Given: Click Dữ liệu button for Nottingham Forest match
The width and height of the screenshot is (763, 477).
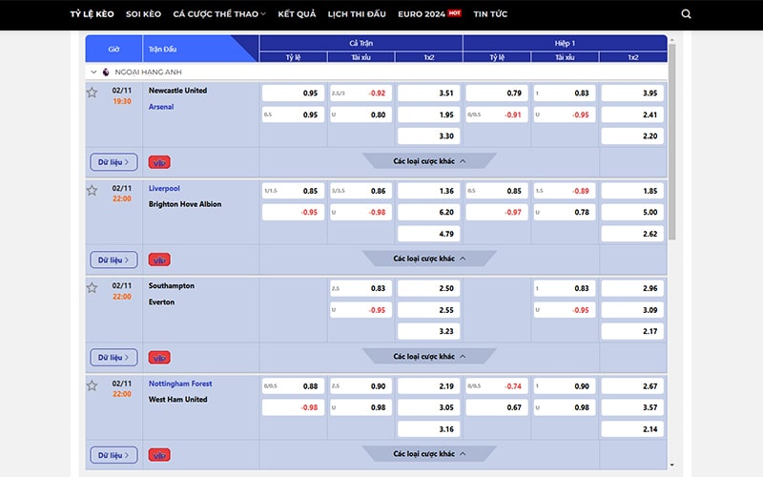Looking at the screenshot, I should (113, 455).
